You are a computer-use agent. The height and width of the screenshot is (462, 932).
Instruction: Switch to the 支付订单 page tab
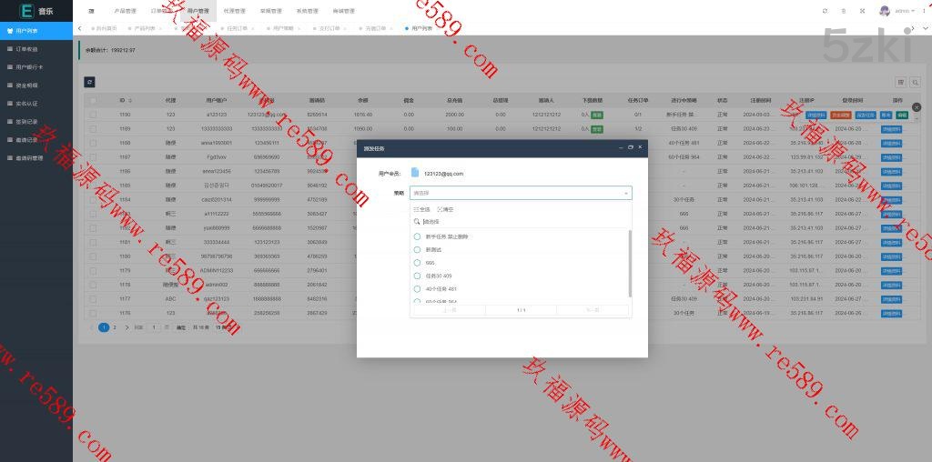point(329,28)
